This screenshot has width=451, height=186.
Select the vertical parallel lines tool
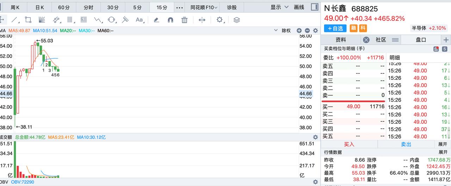coord(70,20)
